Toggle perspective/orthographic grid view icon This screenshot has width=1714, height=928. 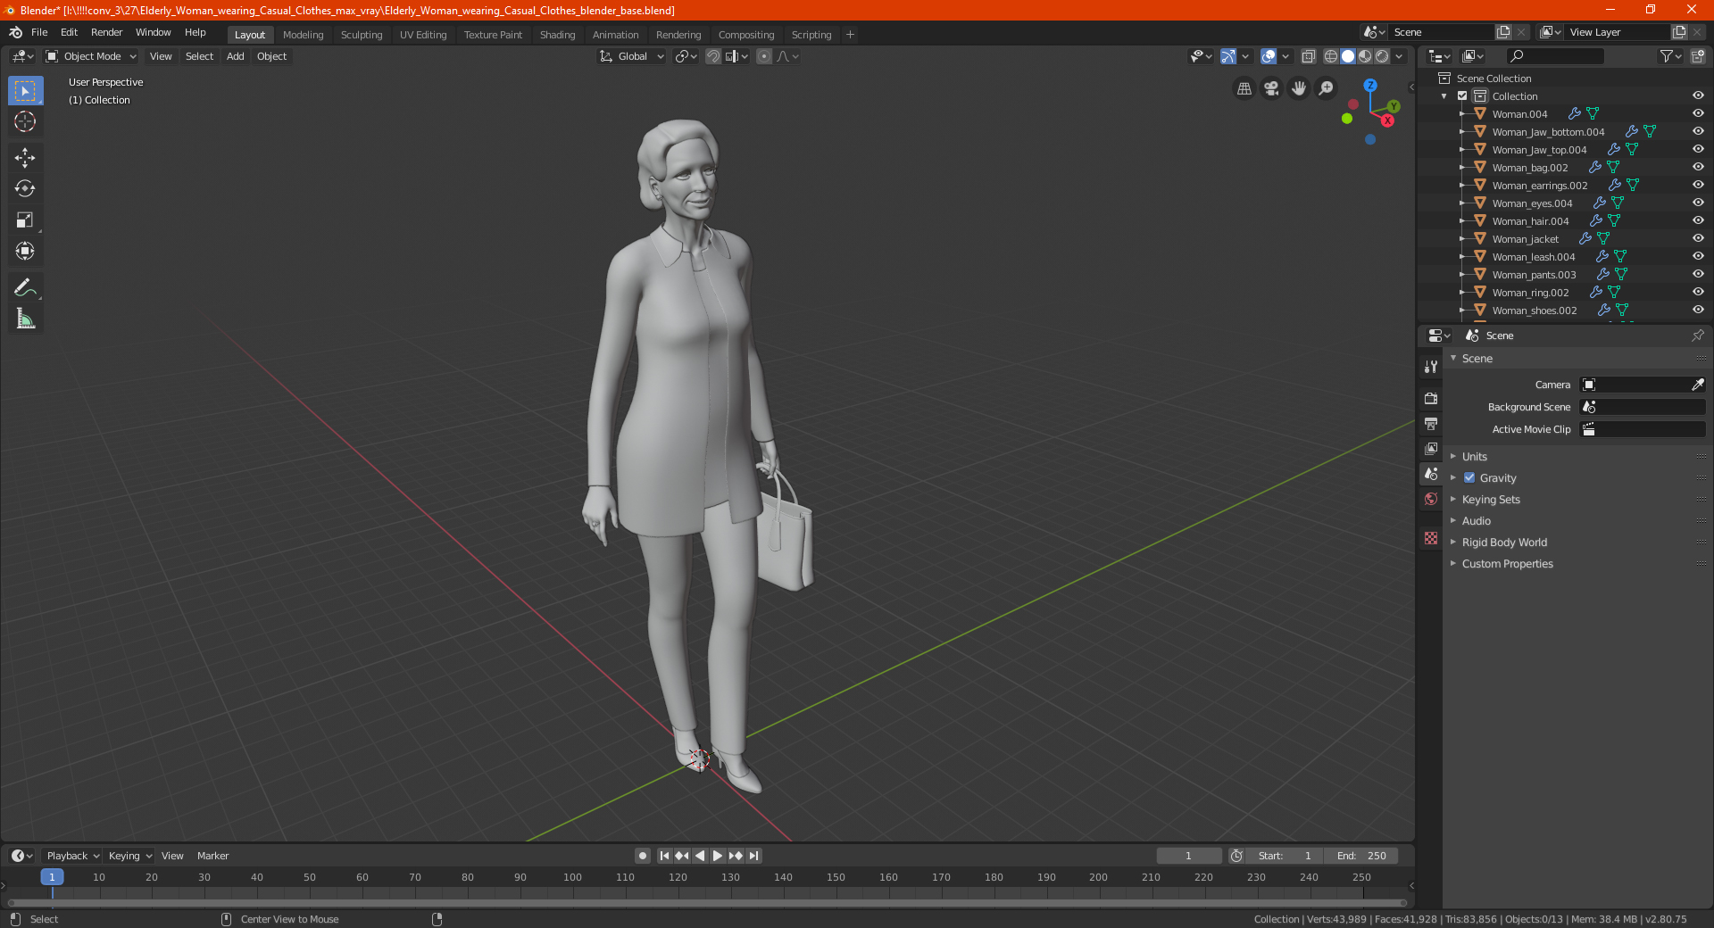point(1244,88)
